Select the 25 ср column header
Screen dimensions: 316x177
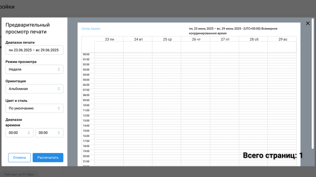pos(167,39)
